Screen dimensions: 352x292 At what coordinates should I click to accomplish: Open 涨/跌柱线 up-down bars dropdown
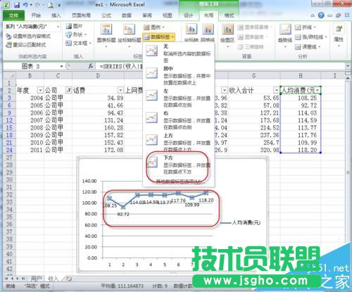coord(311,37)
